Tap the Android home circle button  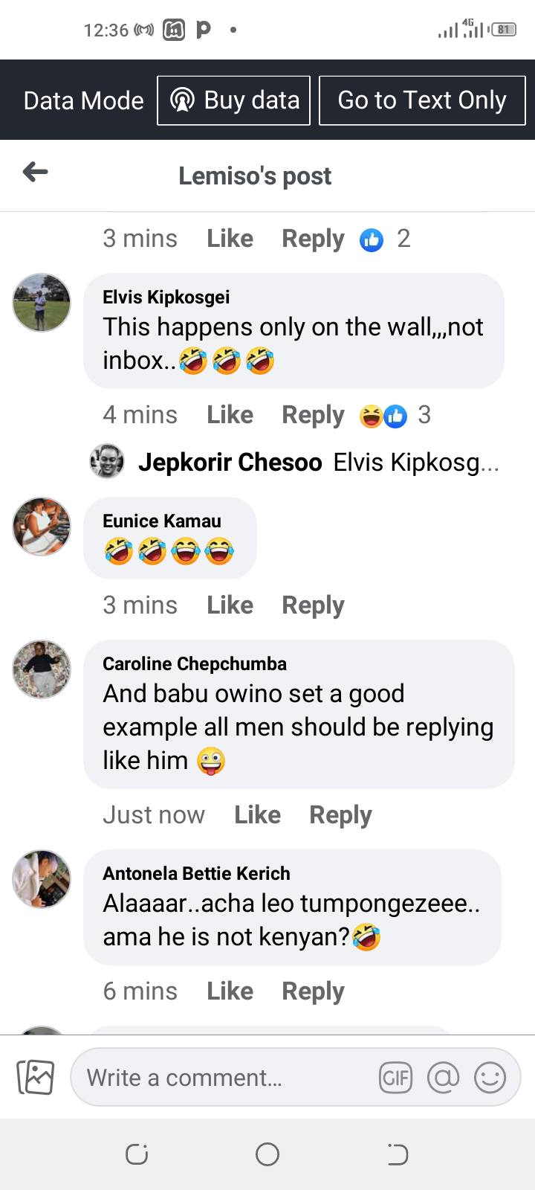267,1154
